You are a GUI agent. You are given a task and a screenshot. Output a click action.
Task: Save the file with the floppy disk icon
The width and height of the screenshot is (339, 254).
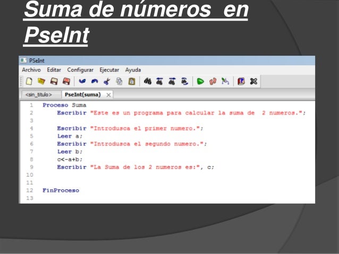pos(54,81)
